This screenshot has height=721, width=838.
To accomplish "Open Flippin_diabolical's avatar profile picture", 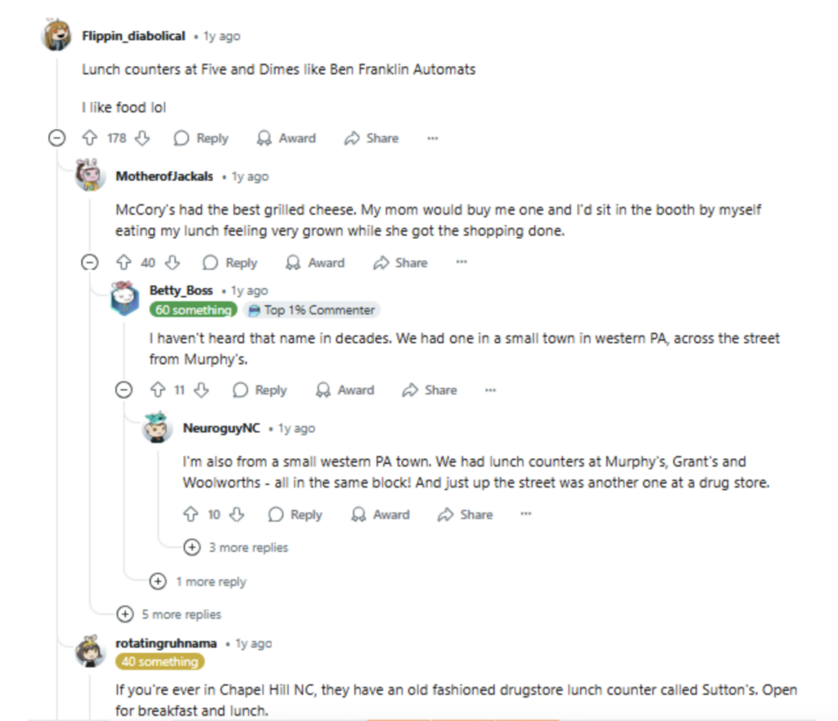I will tap(57, 36).
